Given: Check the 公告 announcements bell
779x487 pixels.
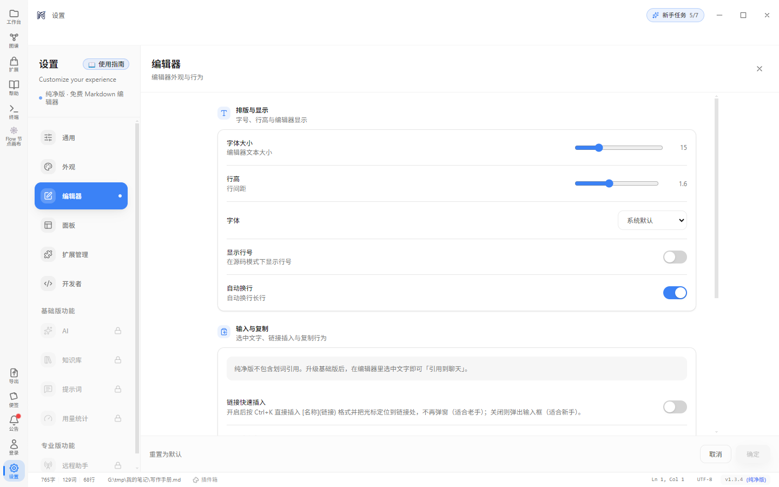Looking at the screenshot, I should (x=14, y=423).
